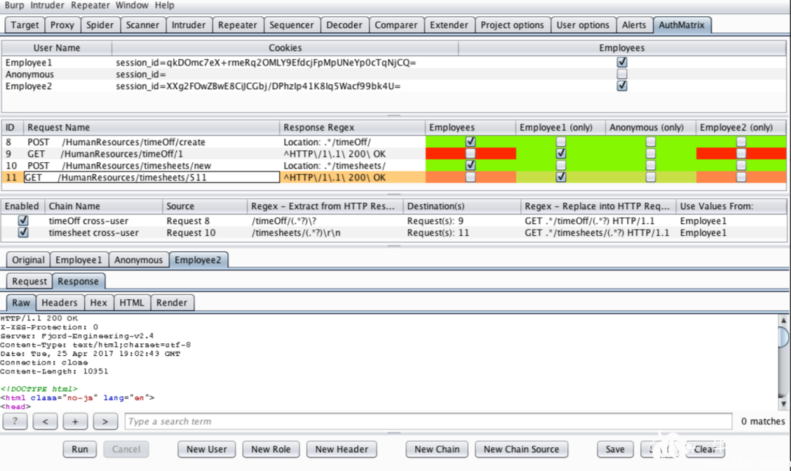
Task: Open the Alerts tab
Action: (634, 25)
